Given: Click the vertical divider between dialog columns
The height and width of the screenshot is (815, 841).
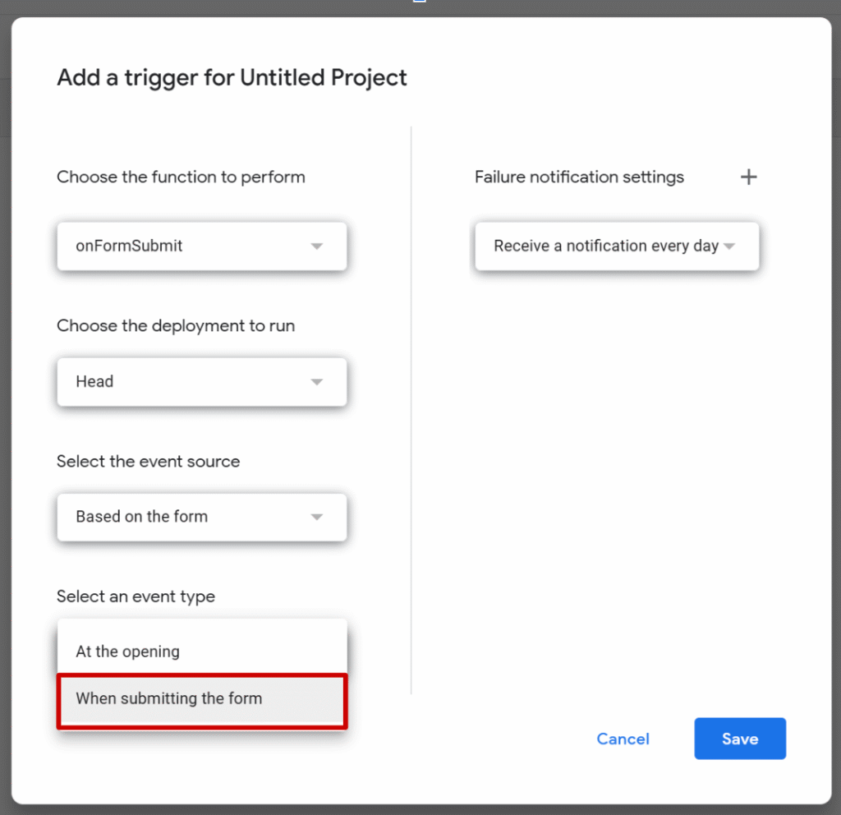Looking at the screenshot, I should point(411,411).
